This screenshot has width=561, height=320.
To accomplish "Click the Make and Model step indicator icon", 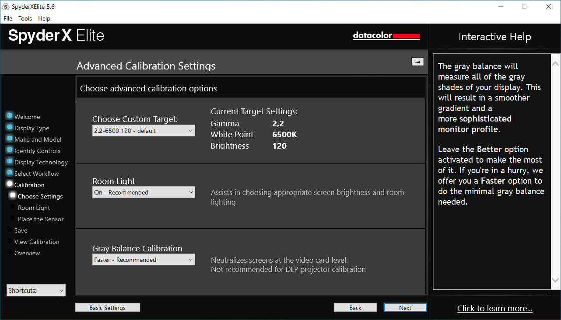I will [9, 139].
